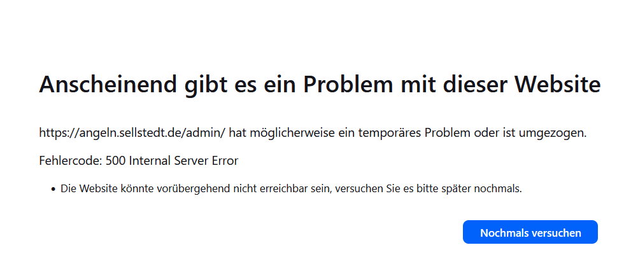Click the angeln.sellstedt.de/admin URL text
617x266 pixels.
pyautogui.click(x=132, y=133)
